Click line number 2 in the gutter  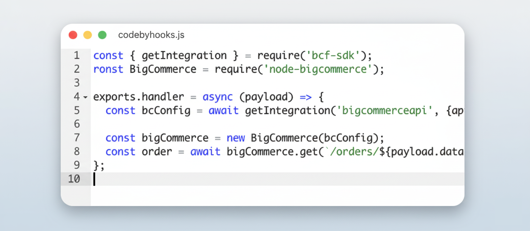[76, 69]
